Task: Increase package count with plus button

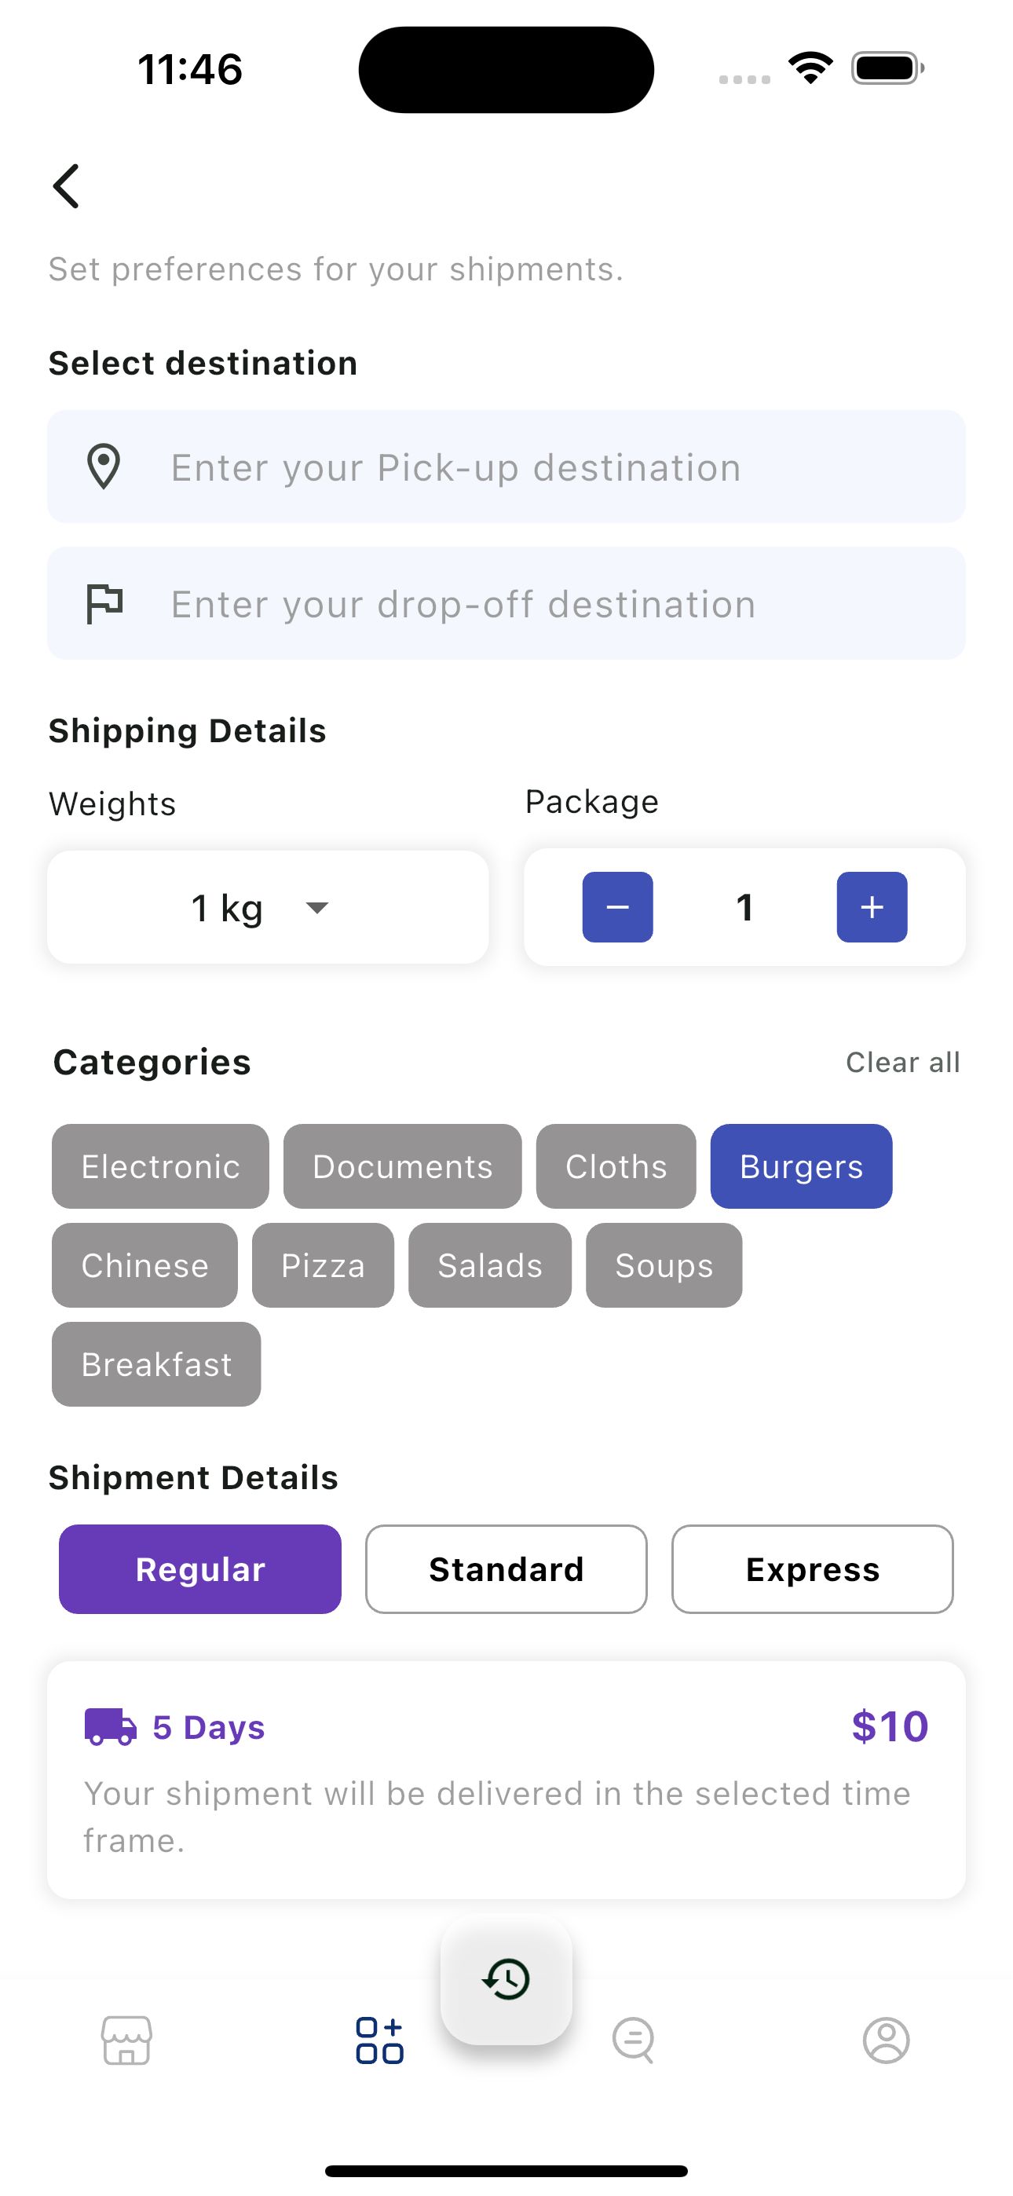Action: [x=872, y=907]
